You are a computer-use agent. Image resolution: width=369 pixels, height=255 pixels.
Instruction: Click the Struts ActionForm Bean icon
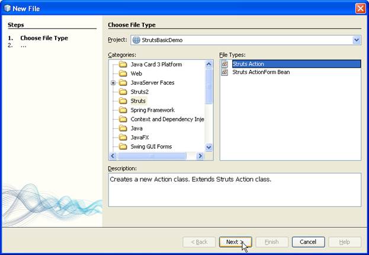pos(224,72)
